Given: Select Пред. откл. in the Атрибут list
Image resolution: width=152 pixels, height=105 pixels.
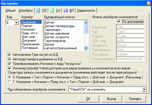Looking at the screenshot, I should [31, 33].
